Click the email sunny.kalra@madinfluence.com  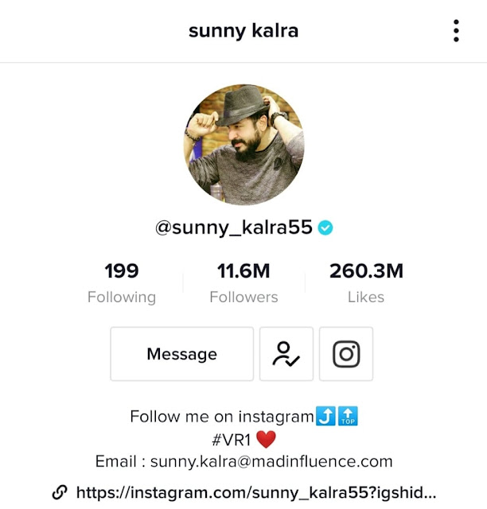[x=271, y=461]
